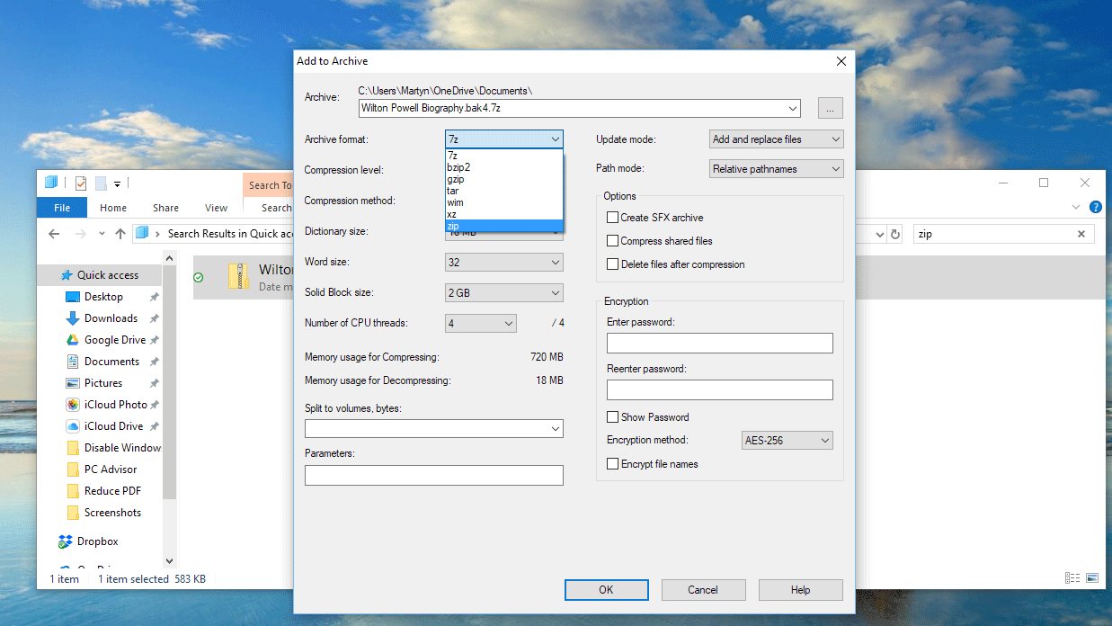Open the Encryption method dropdown
The width and height of the screenshot is (1112, 626).
point(787,440)
